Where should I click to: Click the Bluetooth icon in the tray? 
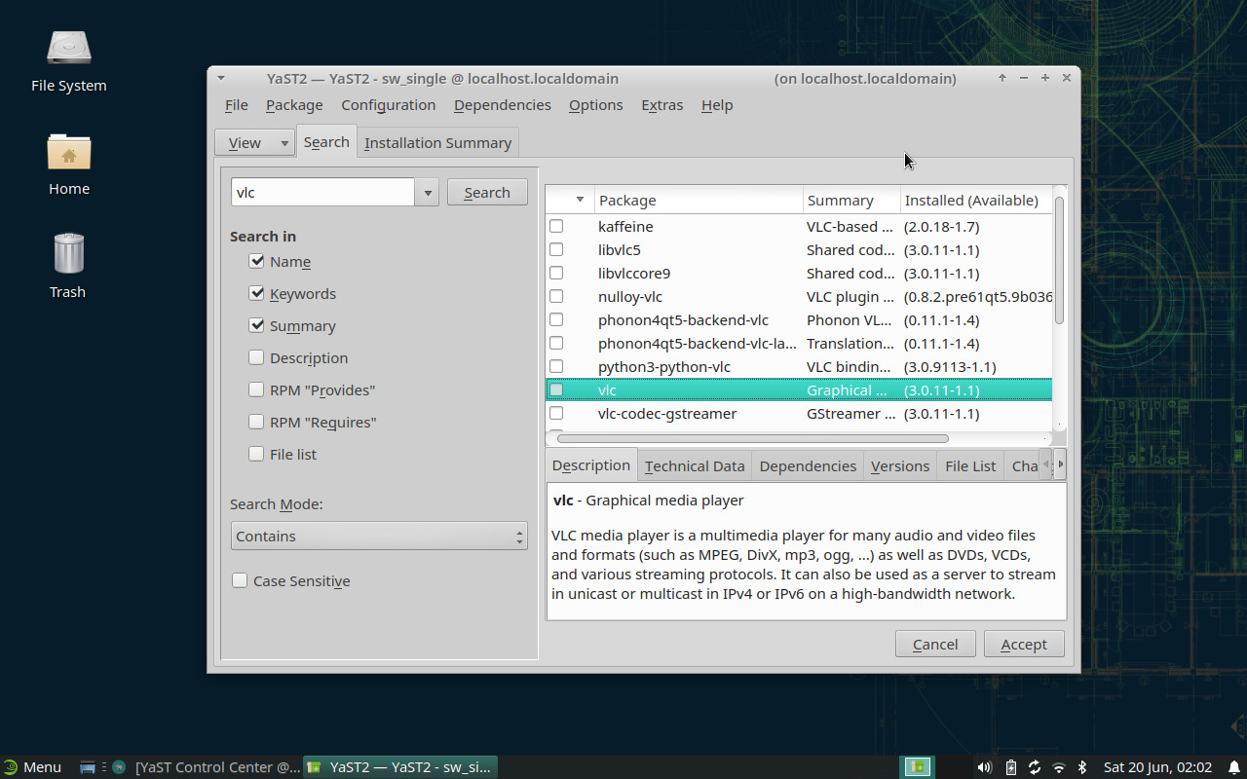[x=1082, y=766]
